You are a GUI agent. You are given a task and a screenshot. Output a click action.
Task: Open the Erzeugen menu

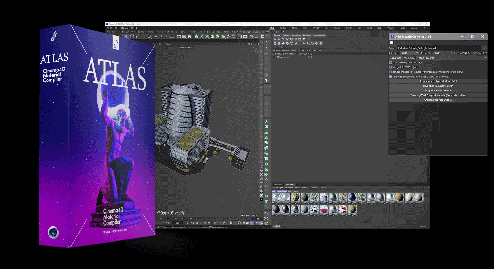click(x=126, y=32)
